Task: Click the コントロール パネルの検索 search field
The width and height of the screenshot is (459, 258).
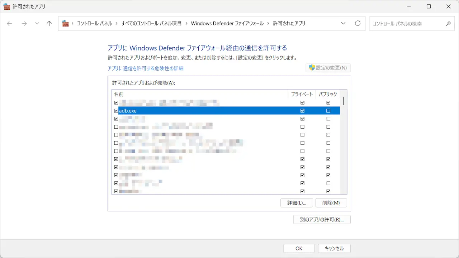Action: [407, 24]
